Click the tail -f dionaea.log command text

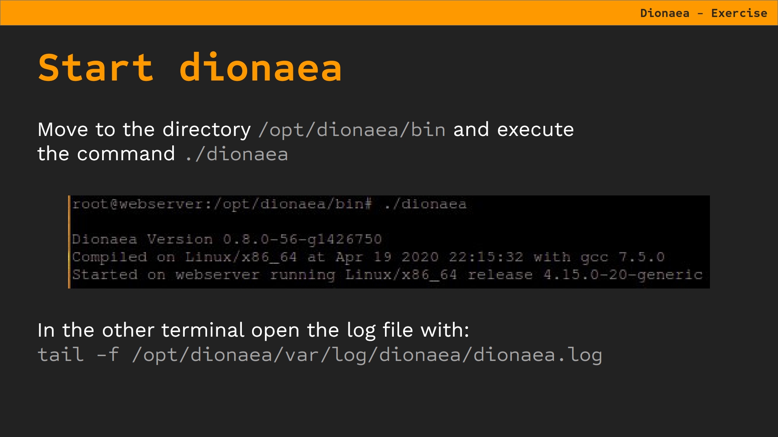320,355
